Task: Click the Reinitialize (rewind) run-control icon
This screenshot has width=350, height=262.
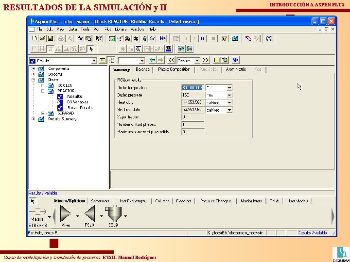Action: [x=203, y=38]
